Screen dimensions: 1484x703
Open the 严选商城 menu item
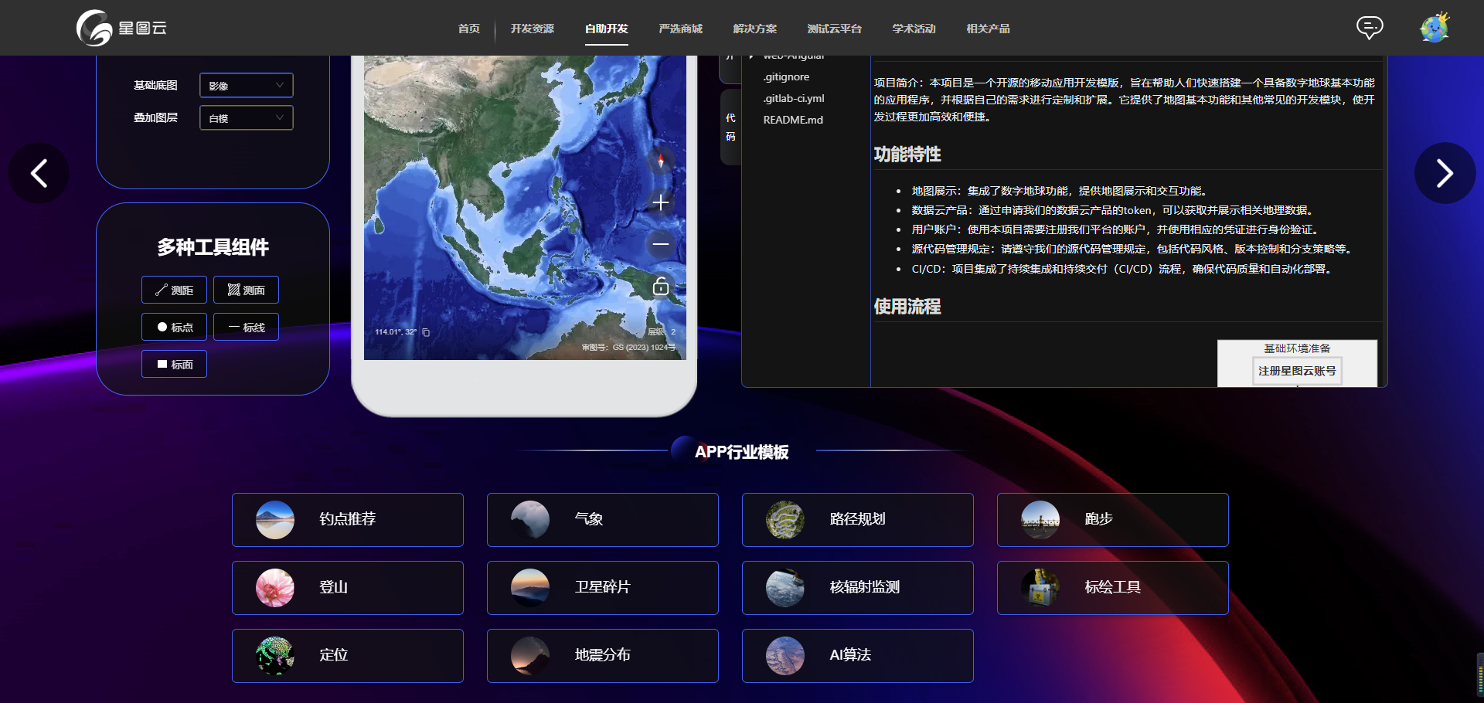(x=681, y=29)
